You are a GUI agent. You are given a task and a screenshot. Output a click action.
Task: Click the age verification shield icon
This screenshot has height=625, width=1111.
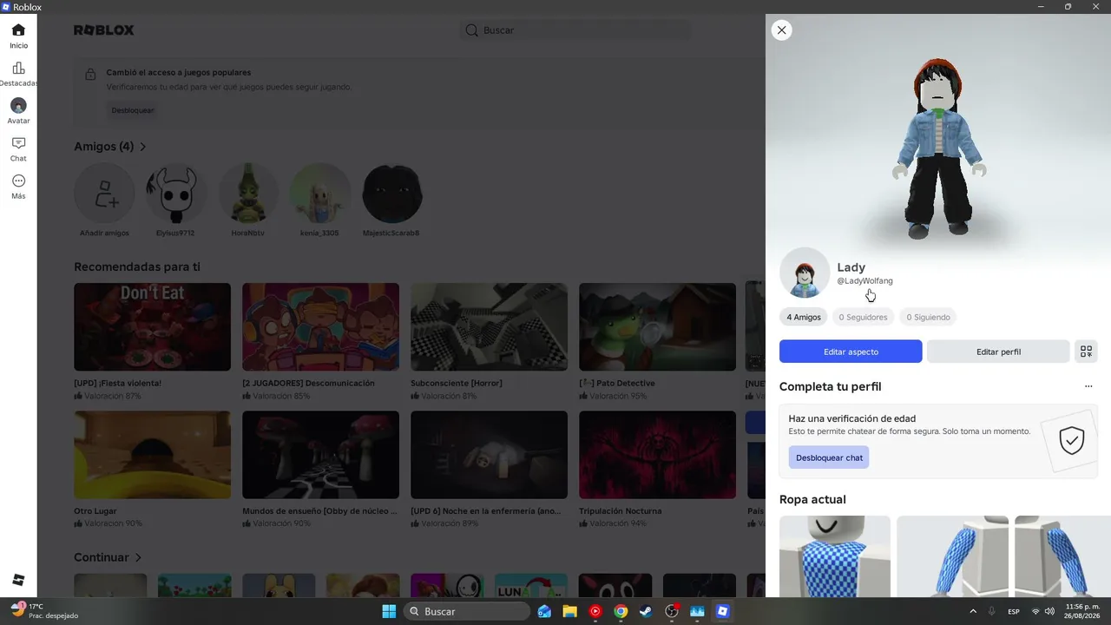pyautogui.click(x=1072, y=440)
